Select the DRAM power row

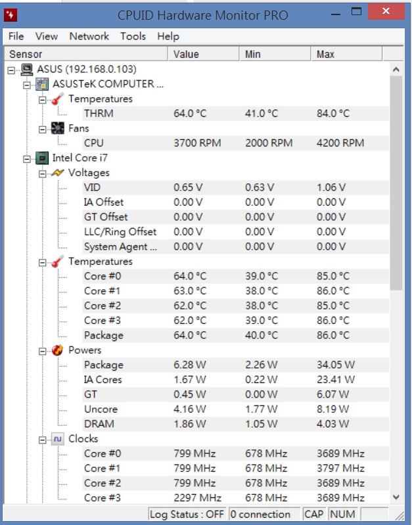click(x=236, y=424)
